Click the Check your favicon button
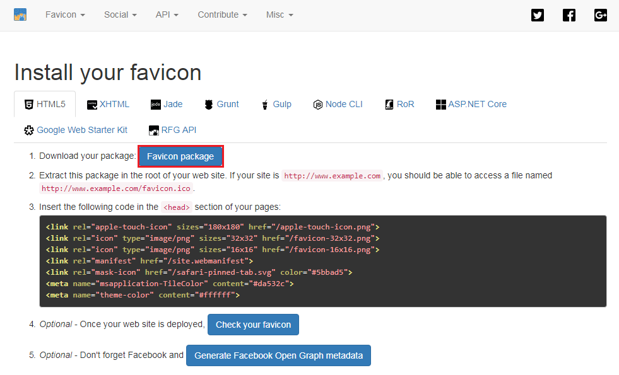Image resolution: width=619 pixels, height=375 pixels. pyautogui.click(x=253, y=325)
